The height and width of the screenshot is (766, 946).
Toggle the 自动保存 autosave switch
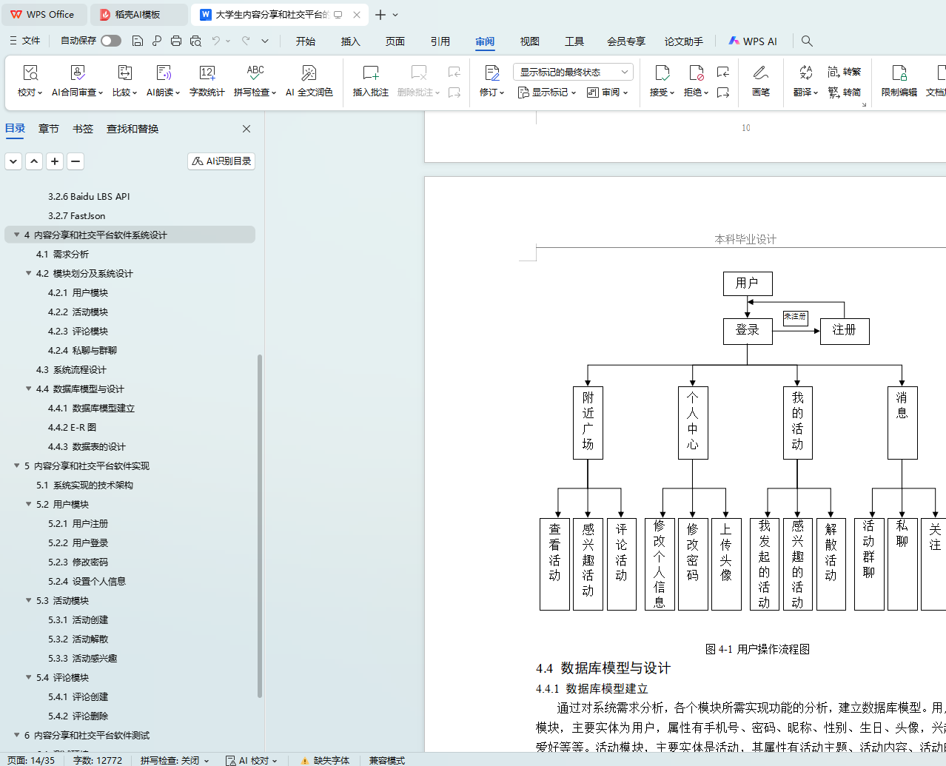point(111,41)
